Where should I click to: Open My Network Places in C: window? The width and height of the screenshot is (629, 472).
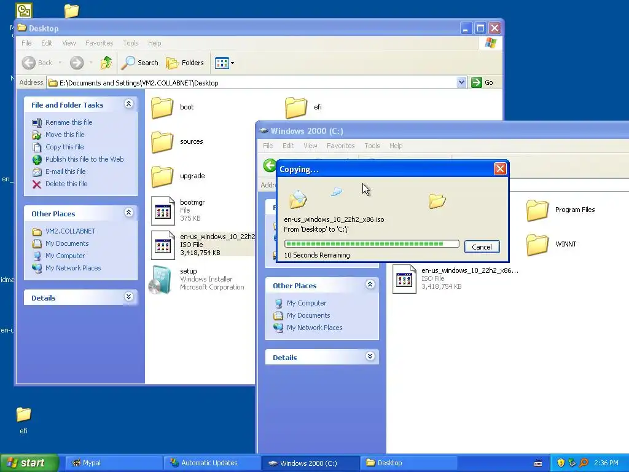click(314, 328)
